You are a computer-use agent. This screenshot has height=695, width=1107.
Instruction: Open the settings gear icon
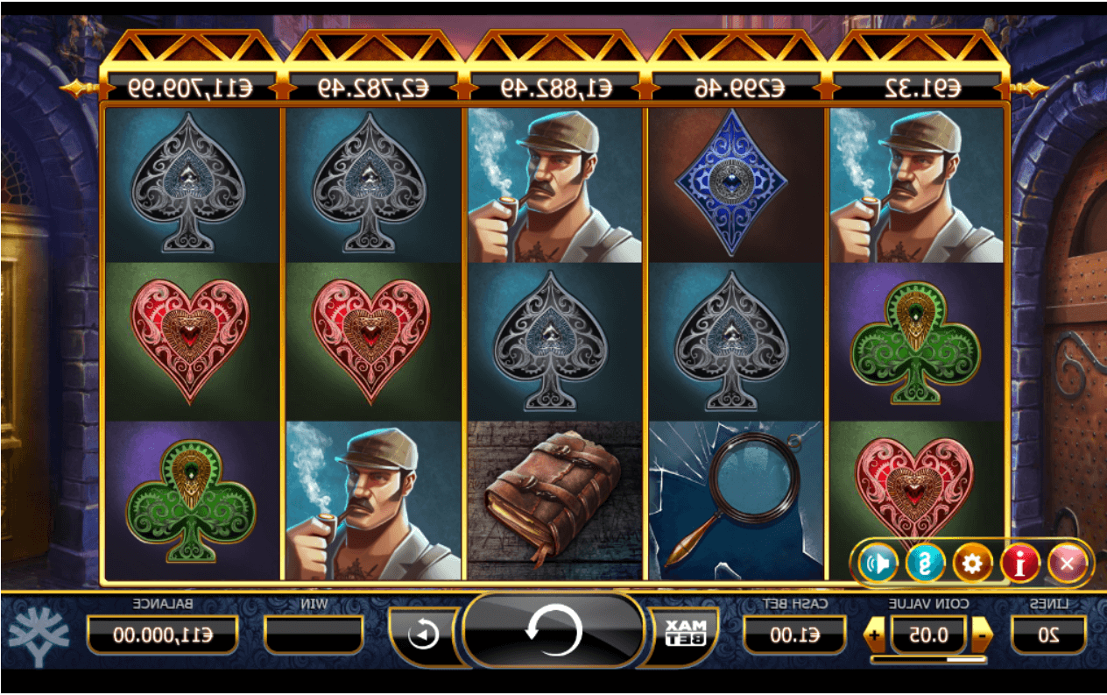[x=972, y=564]
